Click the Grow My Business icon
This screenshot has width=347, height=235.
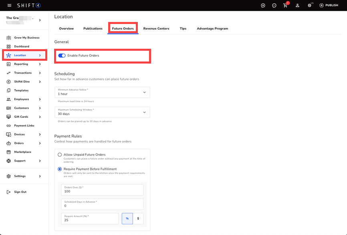tap(9, 38)
